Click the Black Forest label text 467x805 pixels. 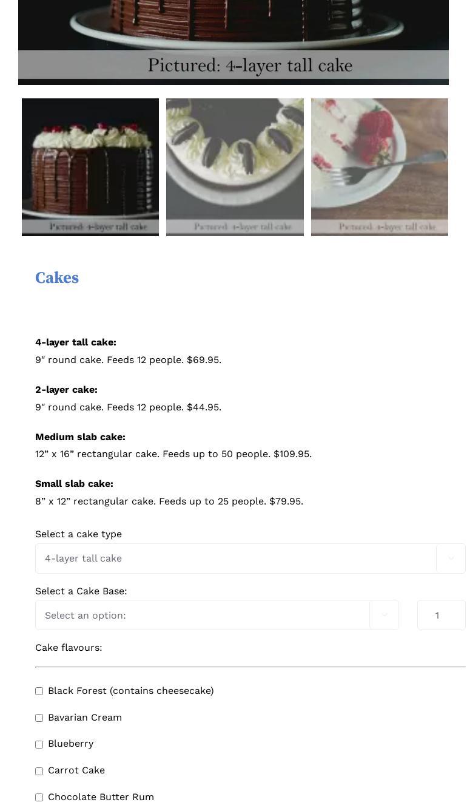130,691
